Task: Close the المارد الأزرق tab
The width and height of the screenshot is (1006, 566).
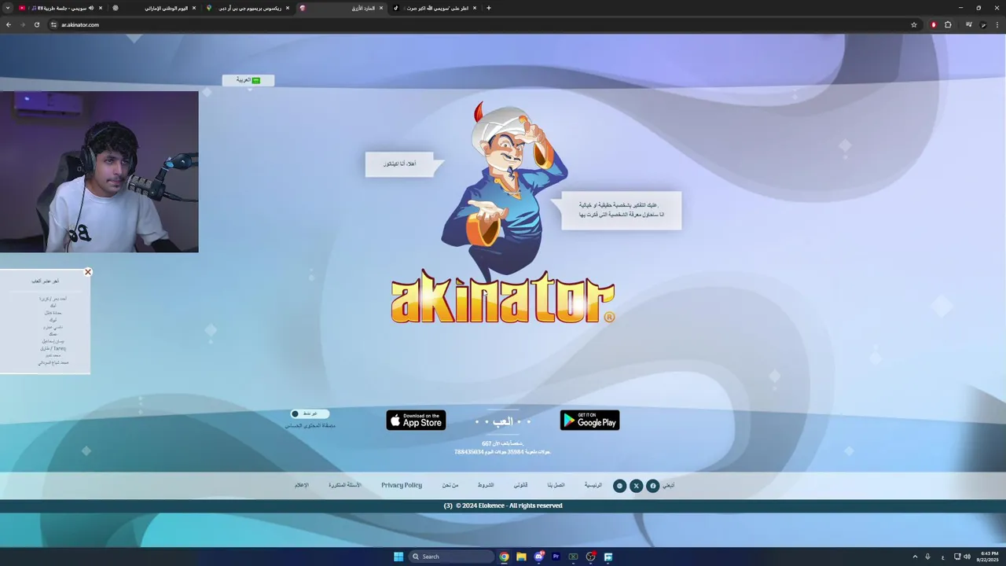Action: coord(381,8)
